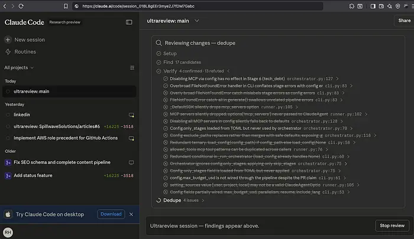
Task: Open the All projects dropdown
Action: point(19,68)
